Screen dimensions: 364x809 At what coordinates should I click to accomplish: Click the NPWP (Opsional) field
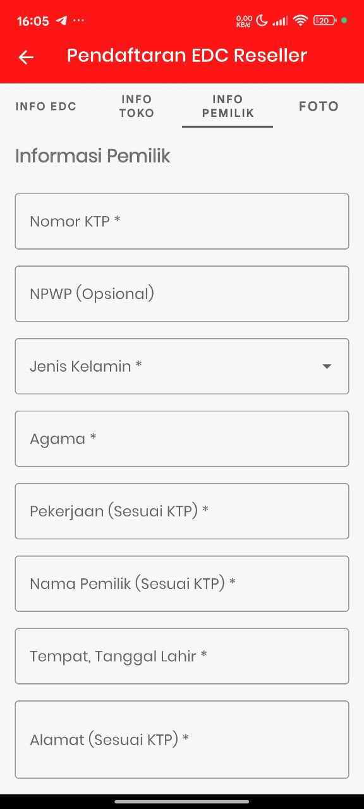(x=182, y=293)
